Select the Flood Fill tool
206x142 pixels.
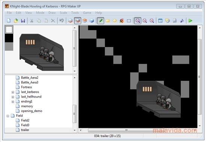point(122,21)
